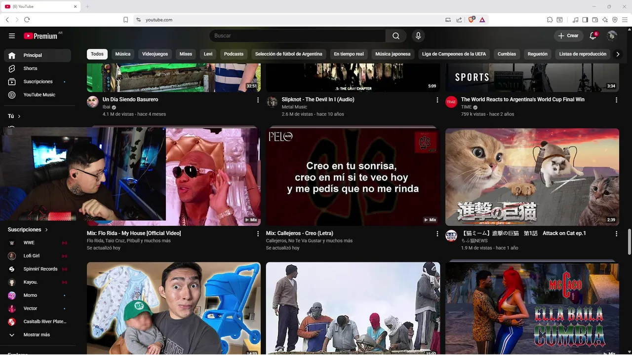
Task: Click the search input field
Action: 297,36
